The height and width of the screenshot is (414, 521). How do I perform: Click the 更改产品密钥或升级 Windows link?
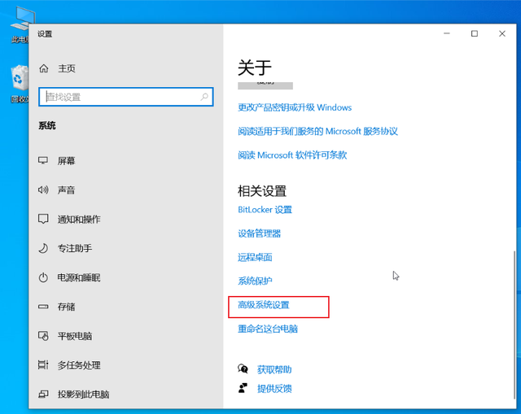click(295, 107)
